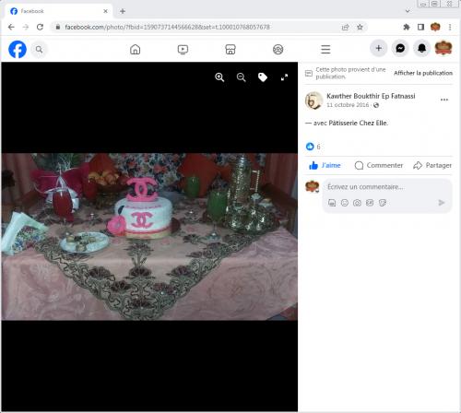Add a GIF to the comment
Screen dimensions: 461x413
click(370, 203)
